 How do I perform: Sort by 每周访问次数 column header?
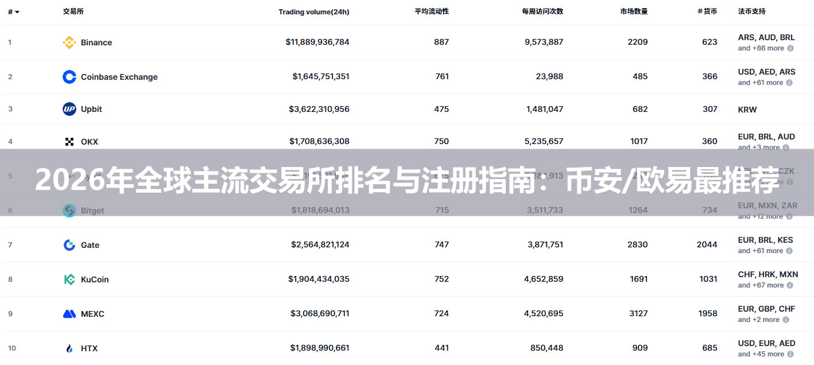pos(542,11)
